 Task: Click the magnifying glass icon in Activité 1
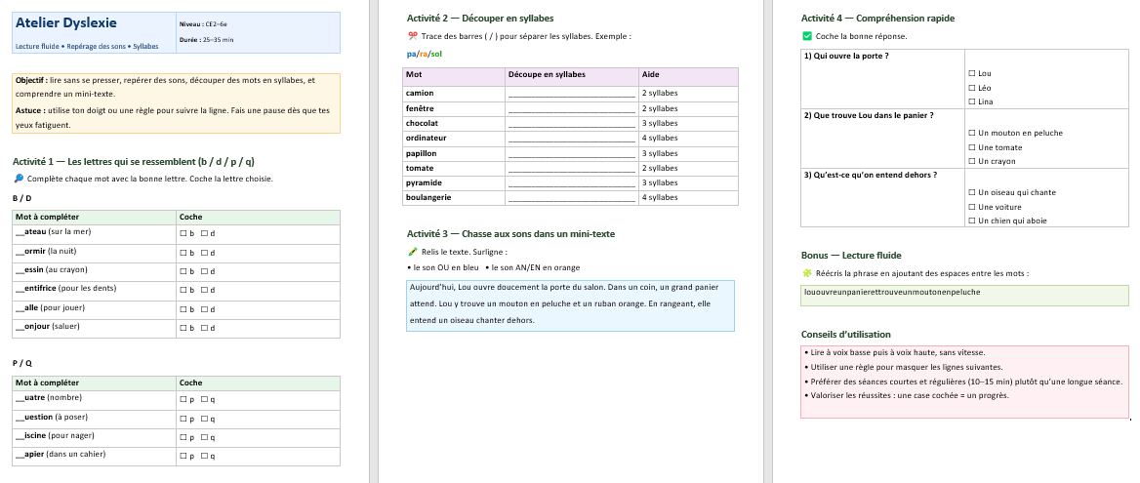pos(20,179)
